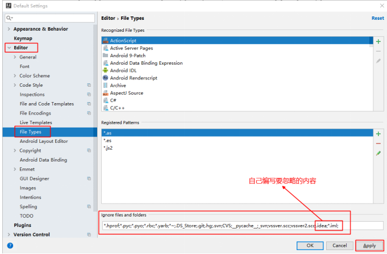Click the Ignore files and folders field

[x=243, y=226]
